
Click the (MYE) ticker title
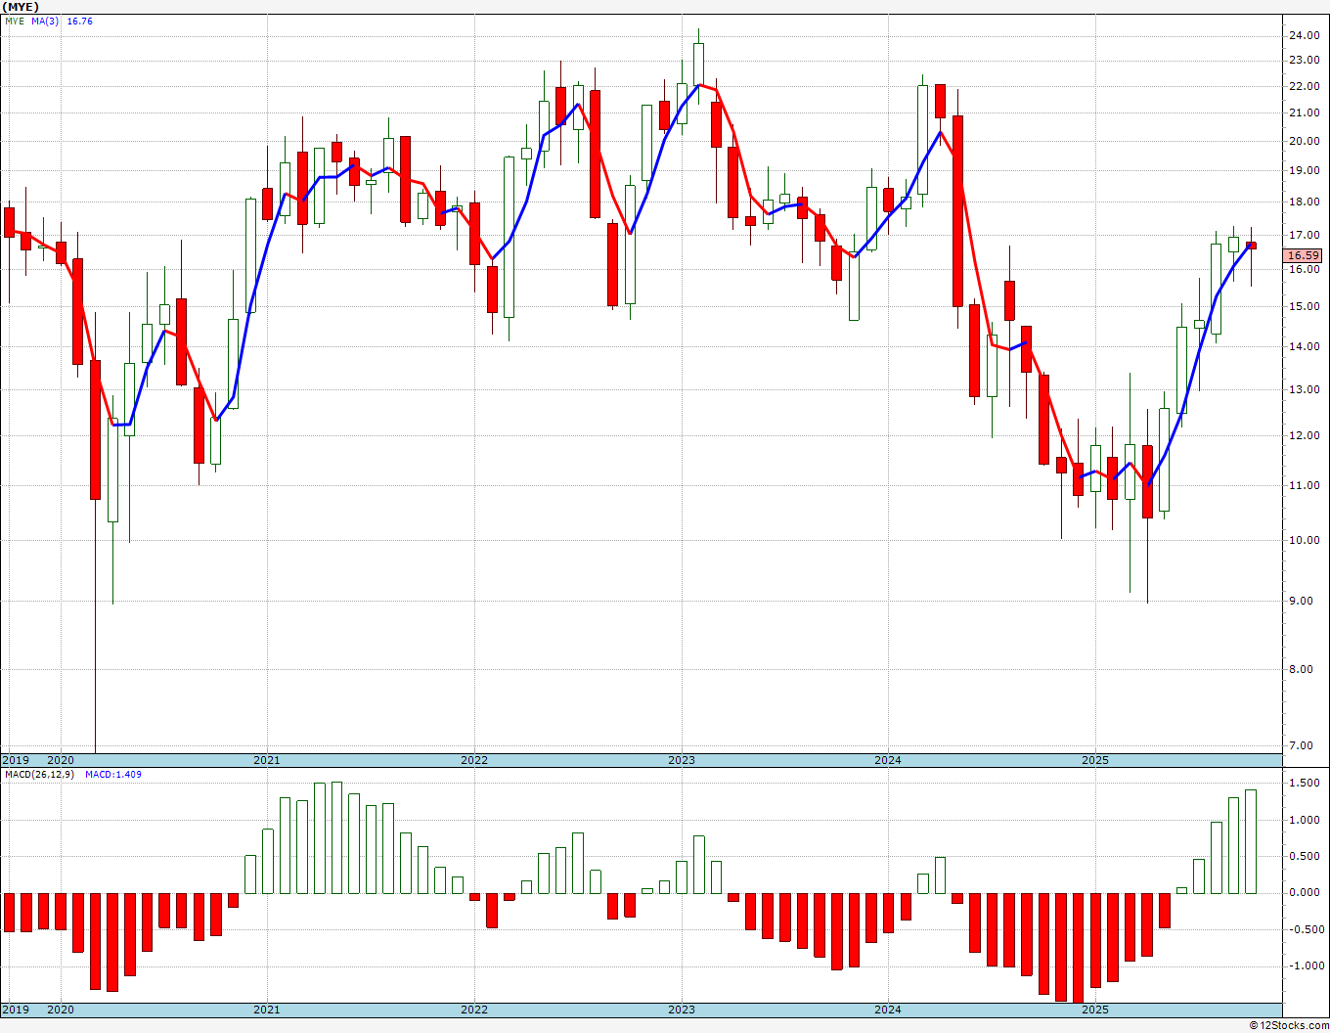[x=22, y=6]
